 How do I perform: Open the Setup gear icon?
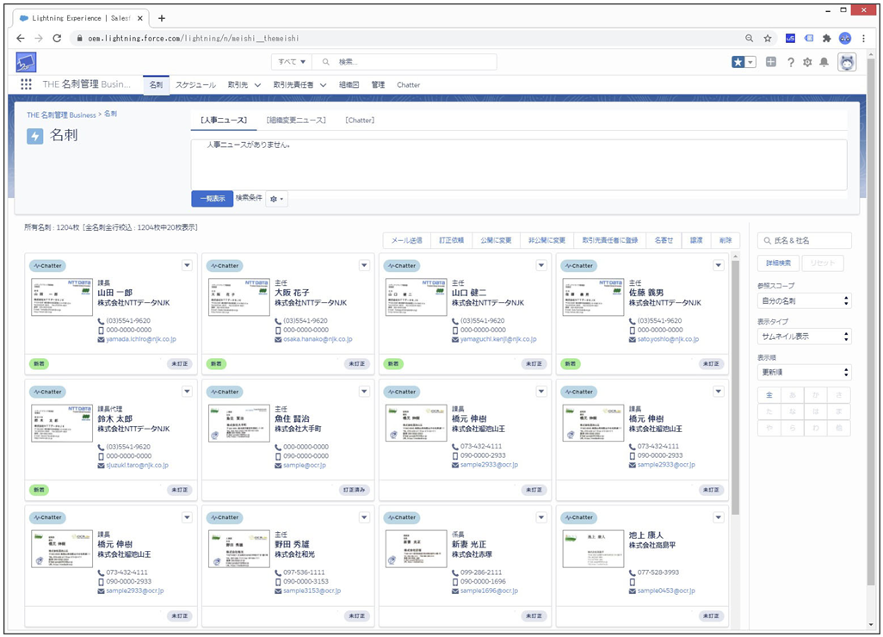[807, 62]
